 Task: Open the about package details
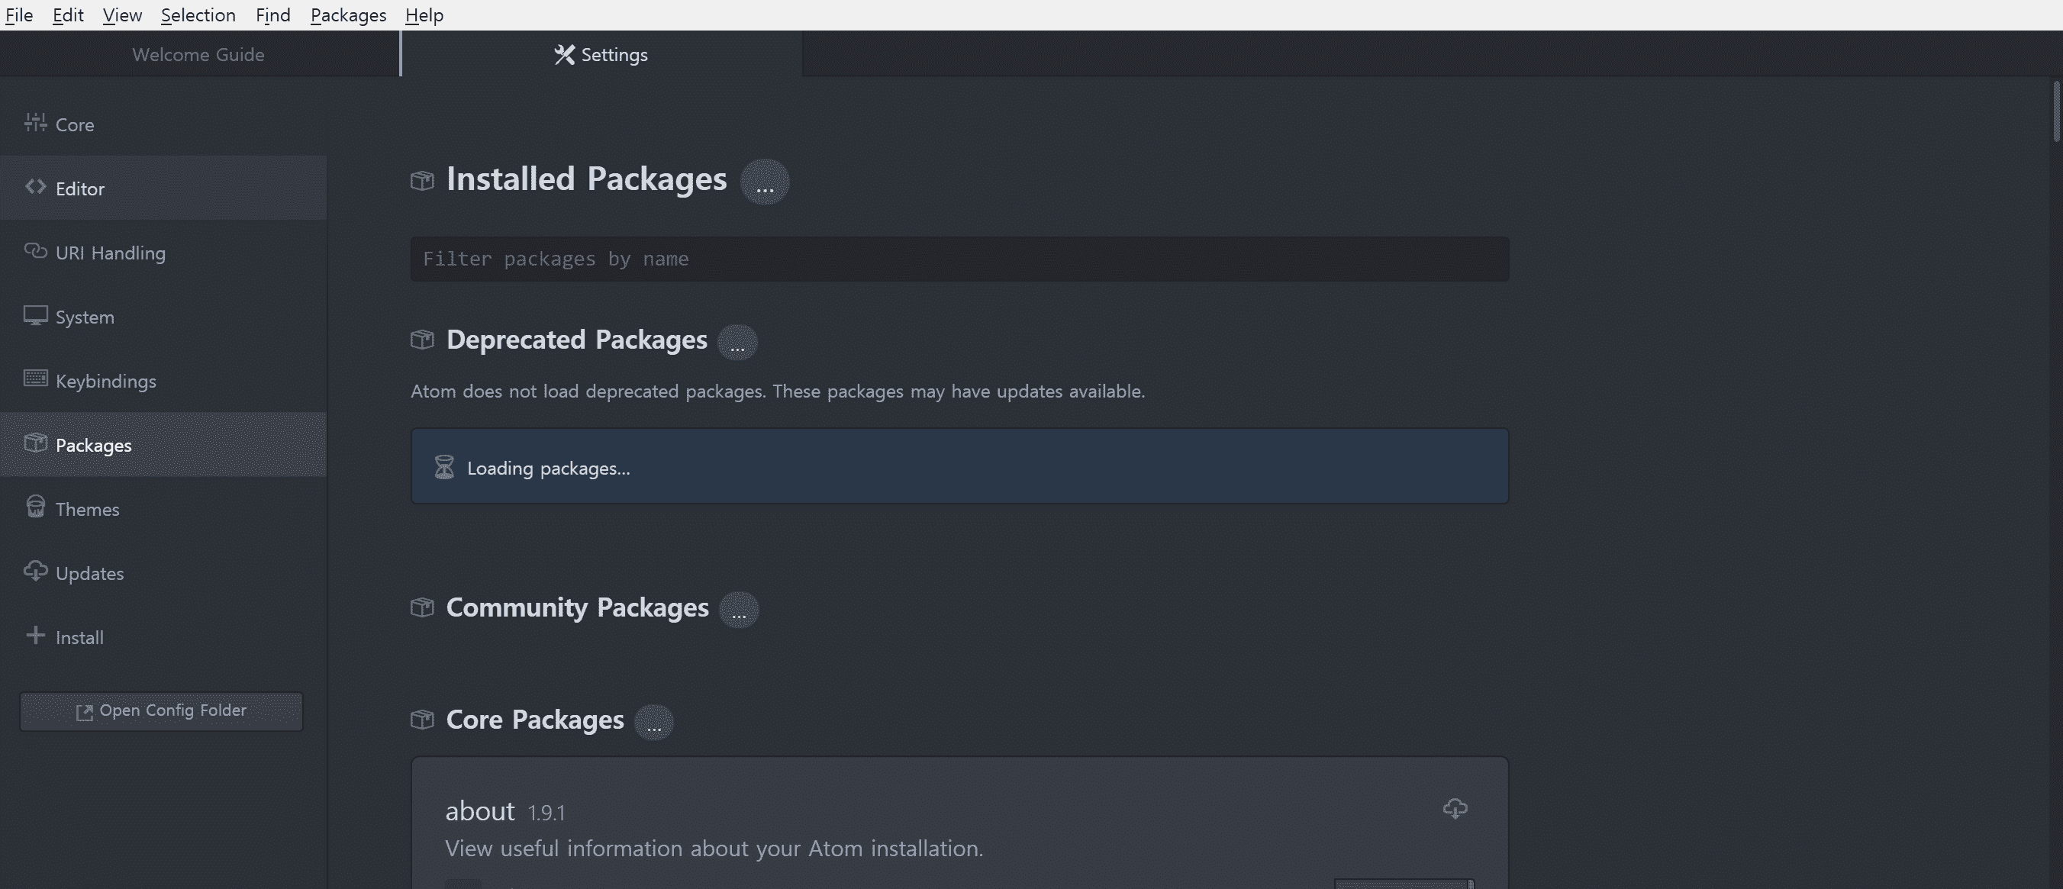(480, 811)
